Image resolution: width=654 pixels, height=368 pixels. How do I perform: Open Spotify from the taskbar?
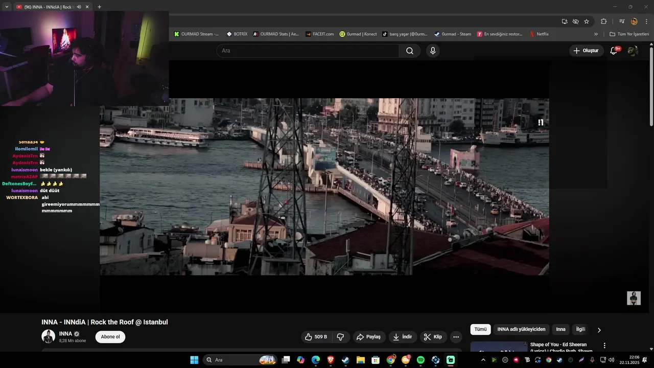tap(421, 360)
